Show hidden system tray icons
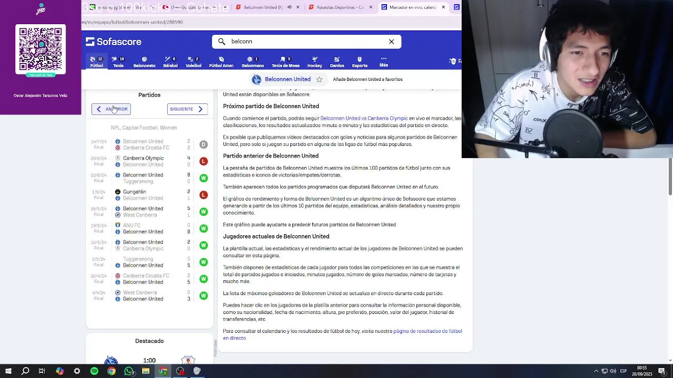The width and height of the screenshot is (673, 378). (x=596, y=371)
